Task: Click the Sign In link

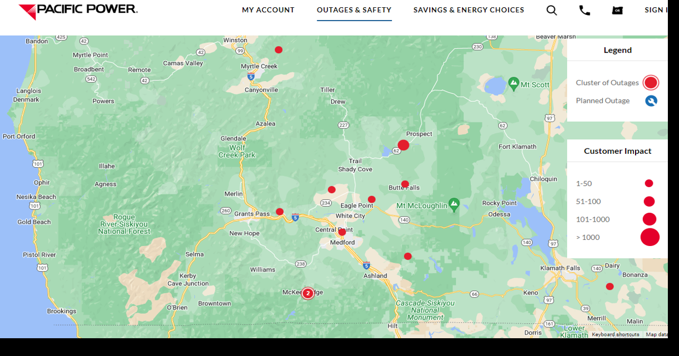Action: 656,10
